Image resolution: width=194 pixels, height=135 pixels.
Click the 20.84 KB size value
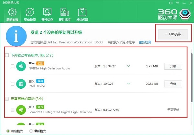(x=152, y=84)
